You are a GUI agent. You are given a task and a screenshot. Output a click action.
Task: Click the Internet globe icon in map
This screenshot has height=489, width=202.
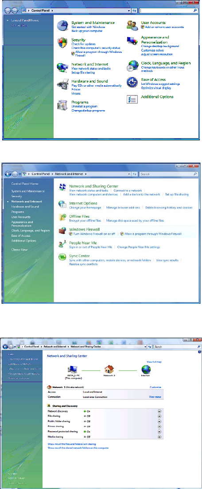tap(146, 369)
